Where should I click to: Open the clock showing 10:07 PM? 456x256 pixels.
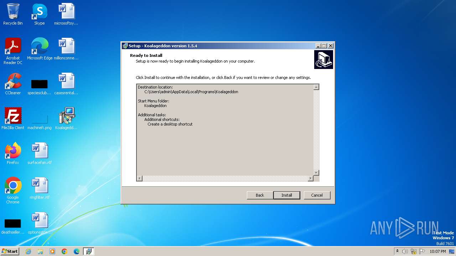[438, 251]
